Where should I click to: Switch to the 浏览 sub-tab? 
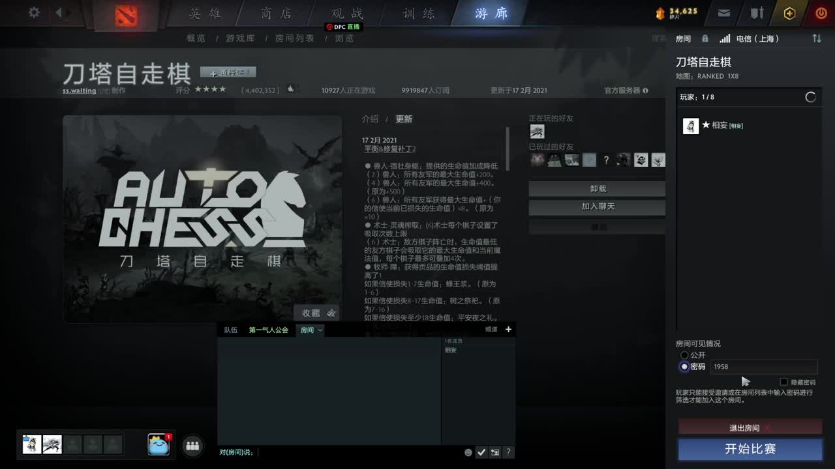[x=344, y=38]
